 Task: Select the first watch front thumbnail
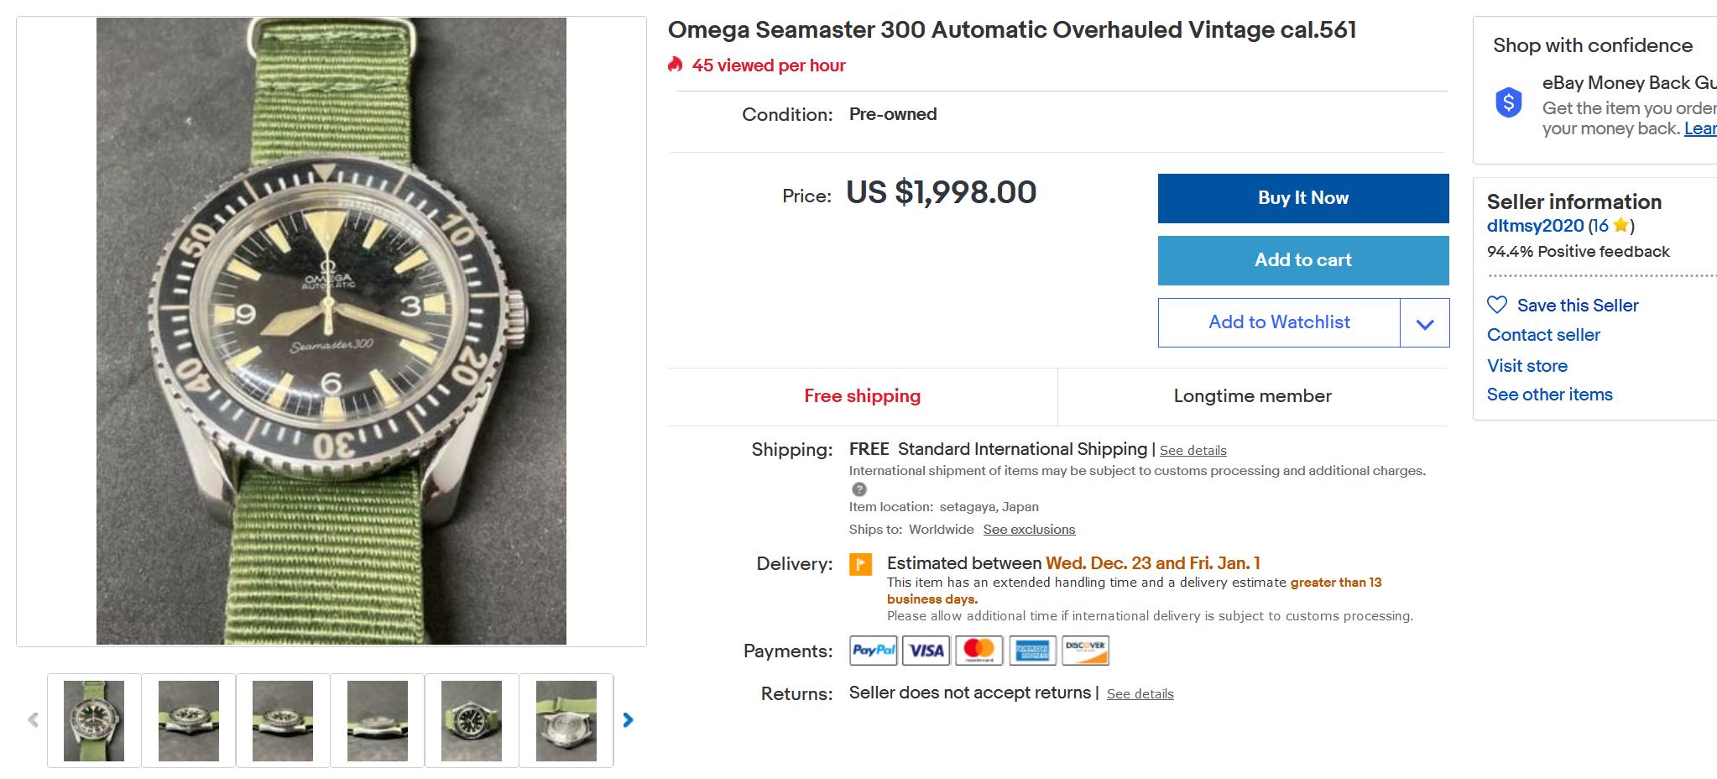(94, 721)
